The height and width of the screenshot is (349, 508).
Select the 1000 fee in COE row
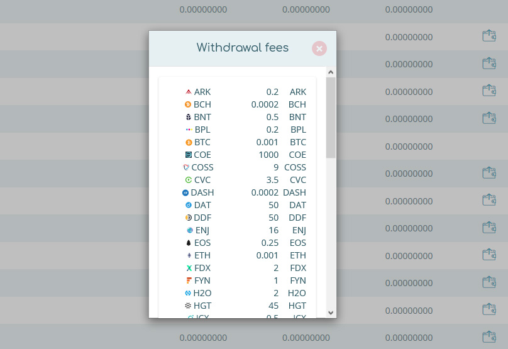click(268, 155)
